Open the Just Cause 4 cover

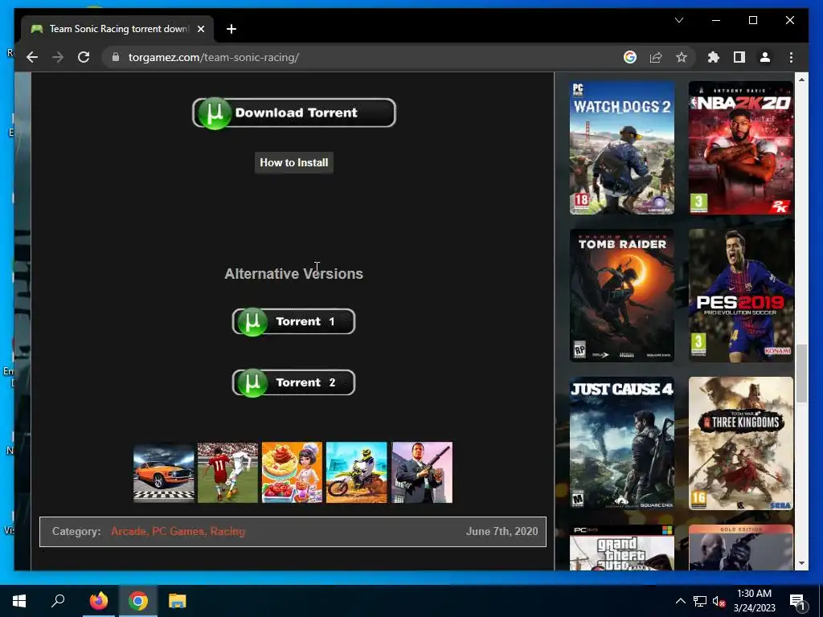click(622, 443)
